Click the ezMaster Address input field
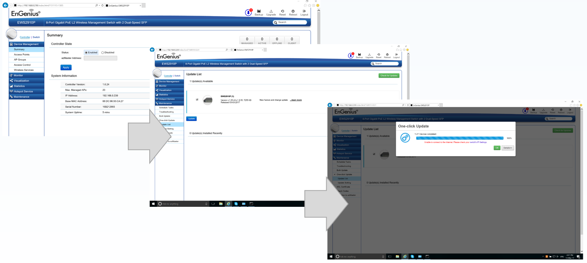 (101, 58)
